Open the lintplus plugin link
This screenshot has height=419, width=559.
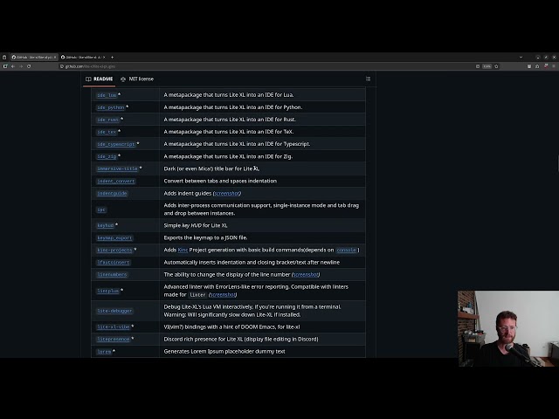tap(108, 291)
